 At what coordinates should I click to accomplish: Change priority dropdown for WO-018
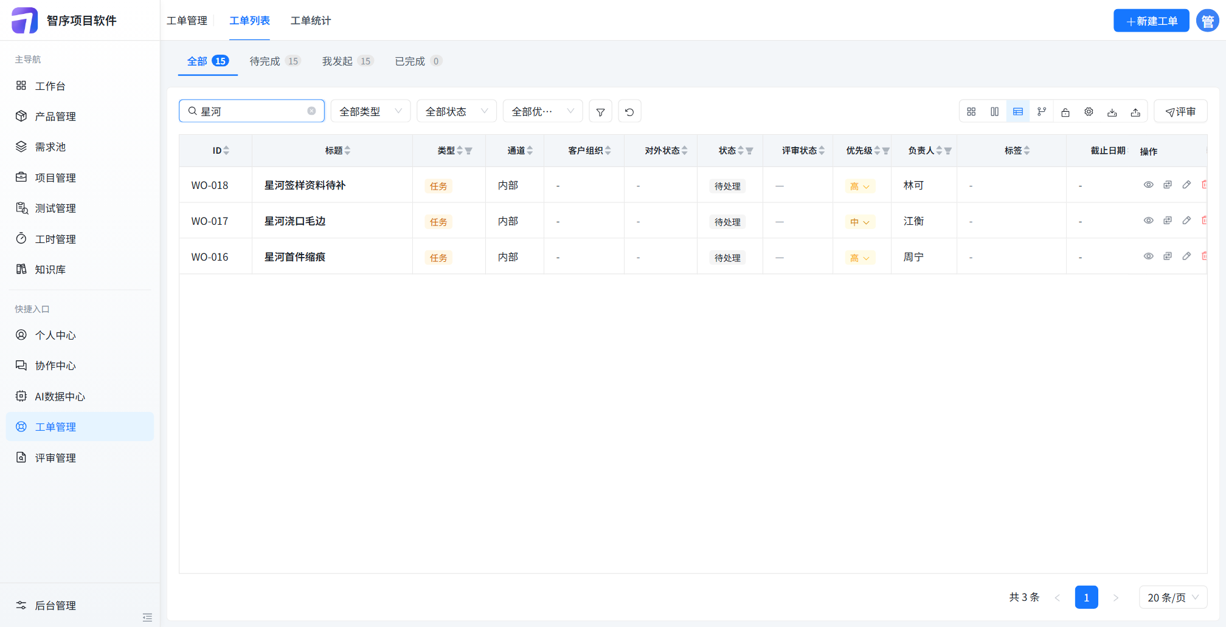(860, 187)
